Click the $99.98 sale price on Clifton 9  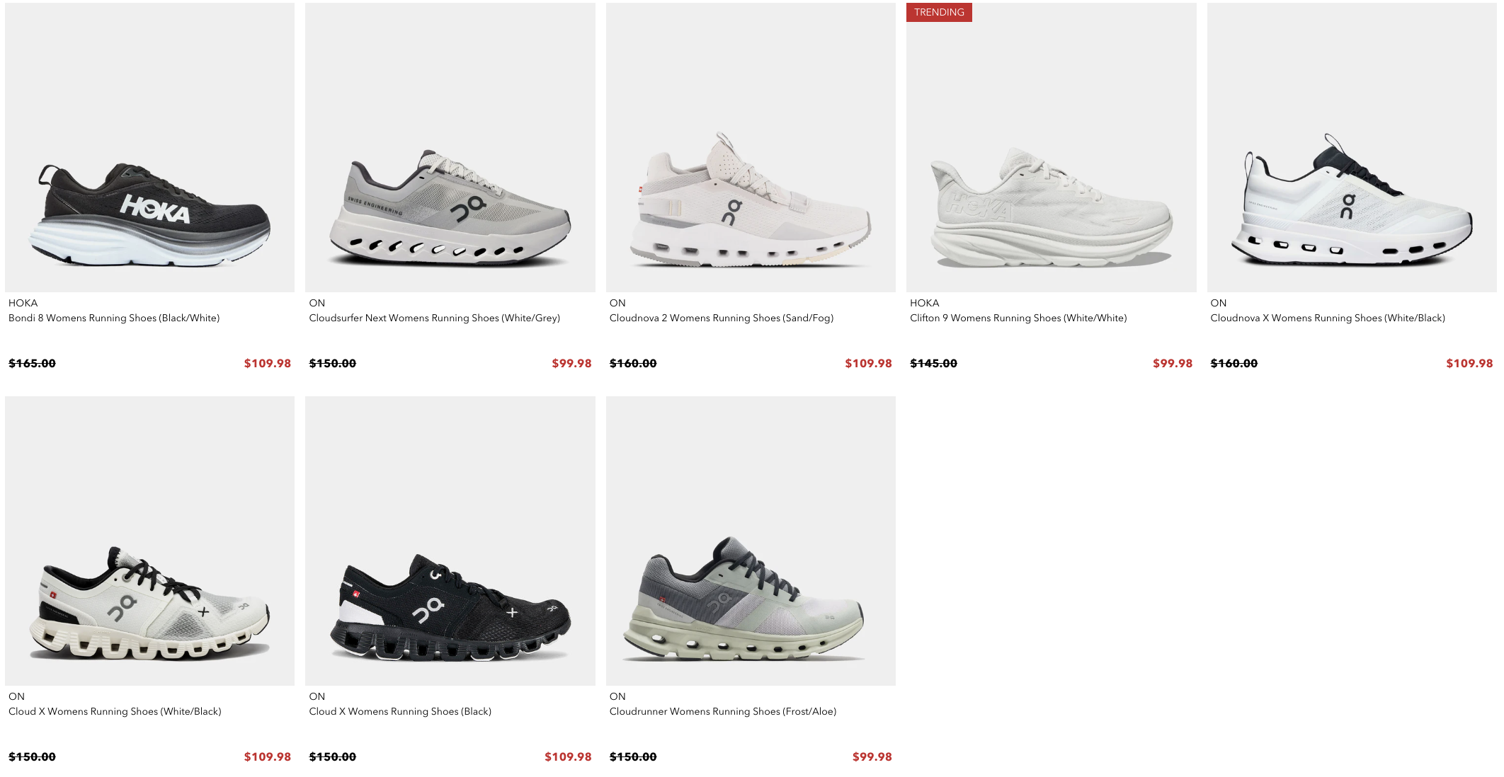1173,363
